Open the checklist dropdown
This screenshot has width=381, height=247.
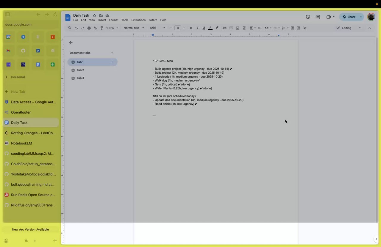(x=268, y=28)
